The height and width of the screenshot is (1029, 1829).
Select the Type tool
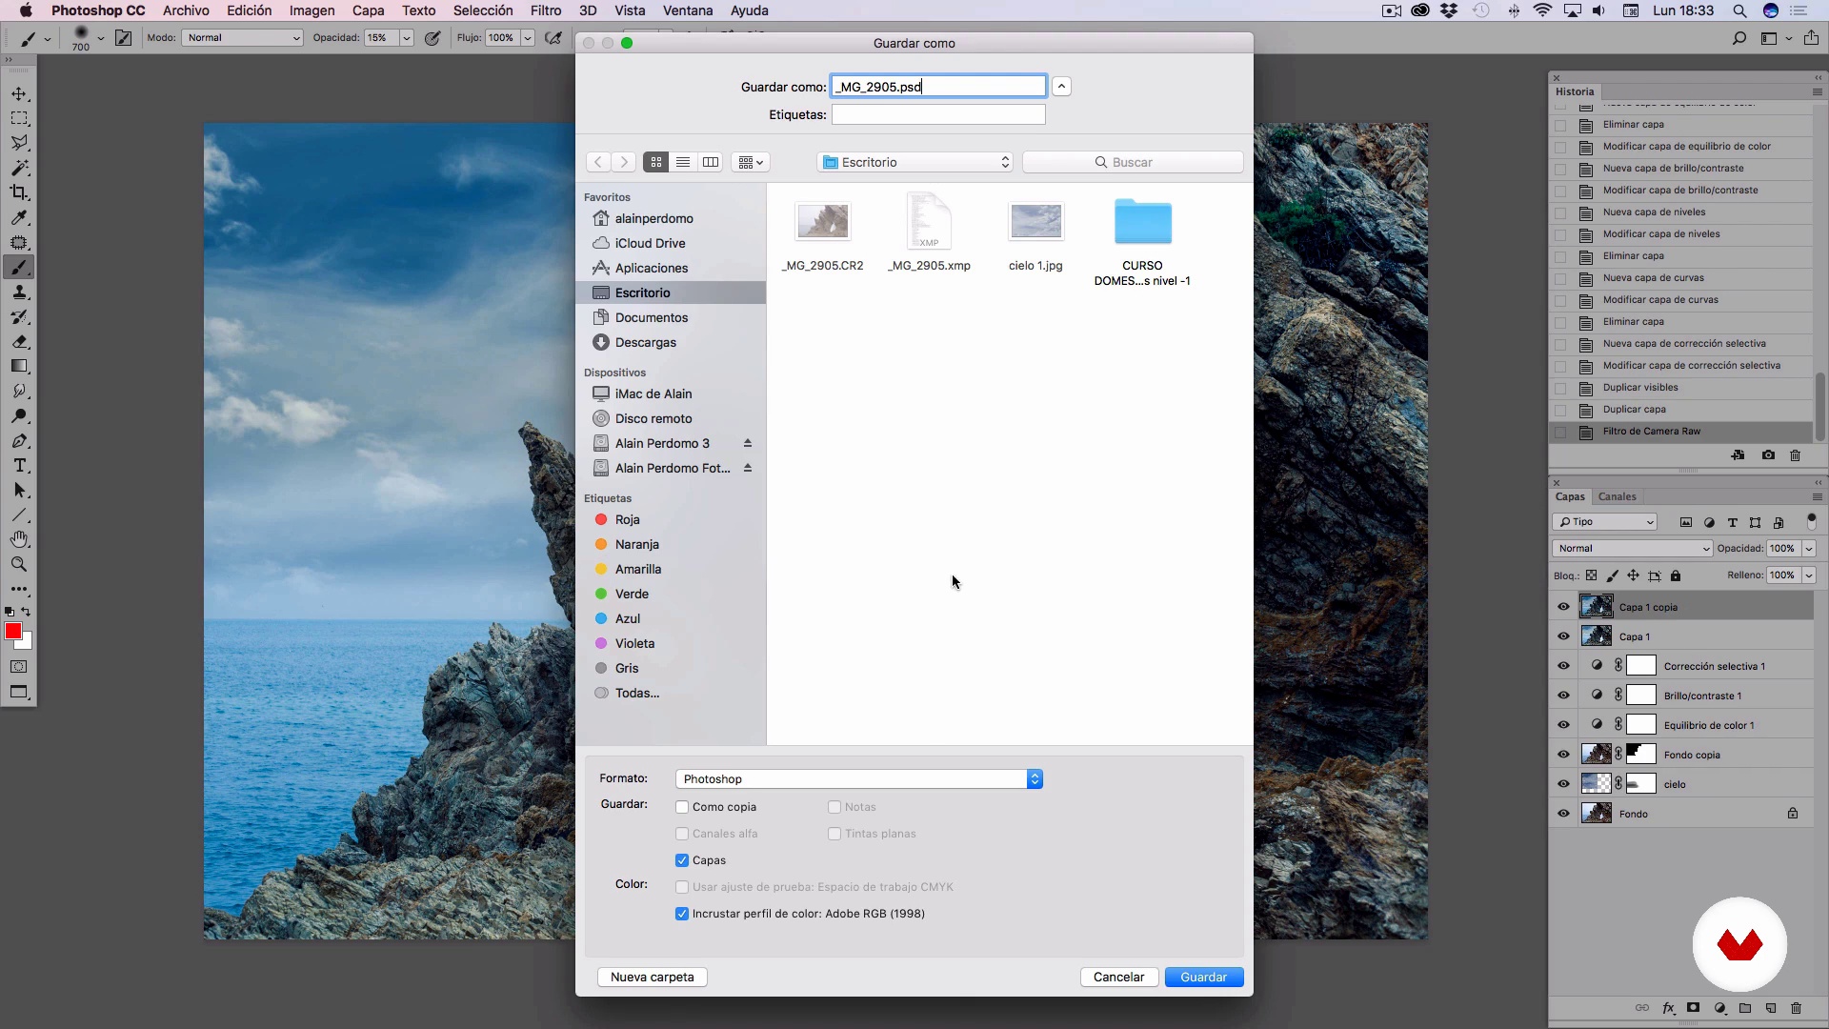19,466
